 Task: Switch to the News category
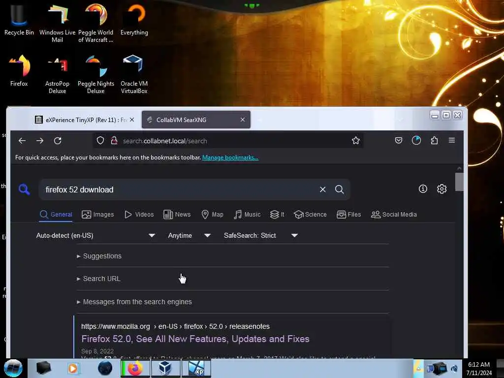(x=177, y=215)
